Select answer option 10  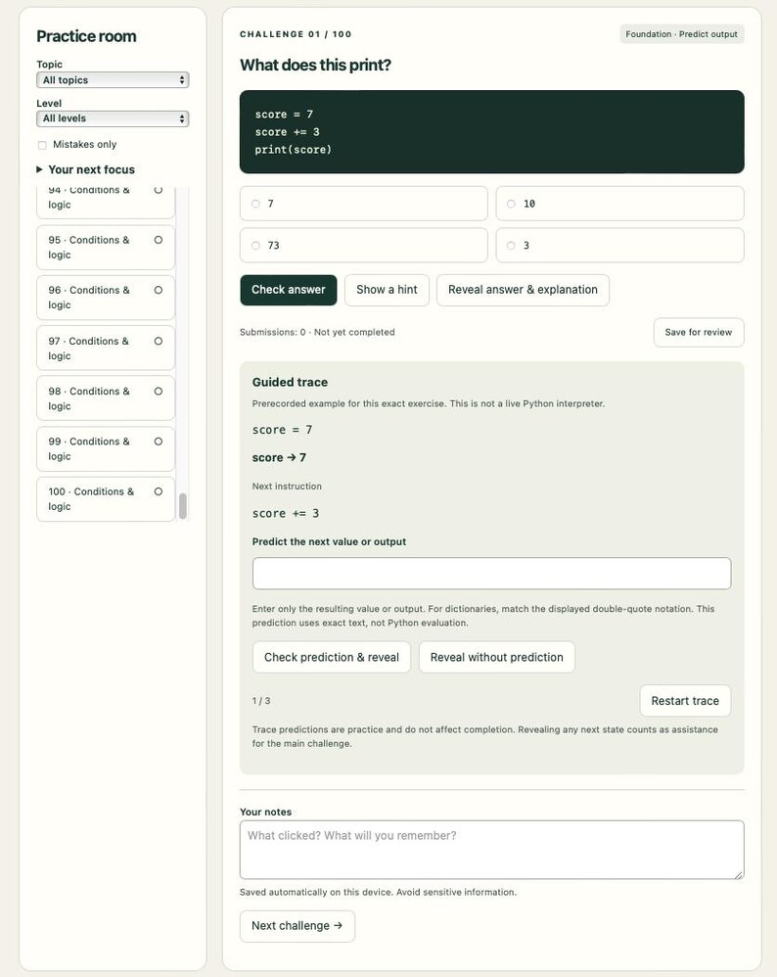[619, 204]
